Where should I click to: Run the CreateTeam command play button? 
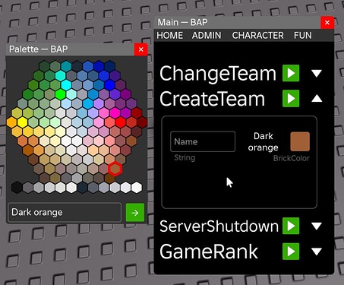click(x=291, y=98)
